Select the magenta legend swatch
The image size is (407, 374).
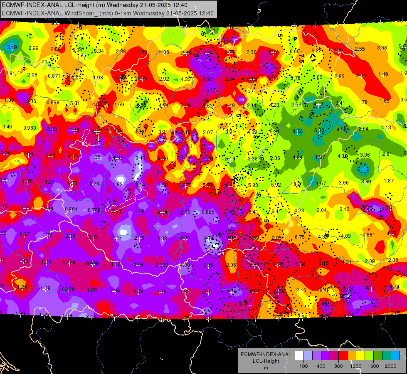334,356
